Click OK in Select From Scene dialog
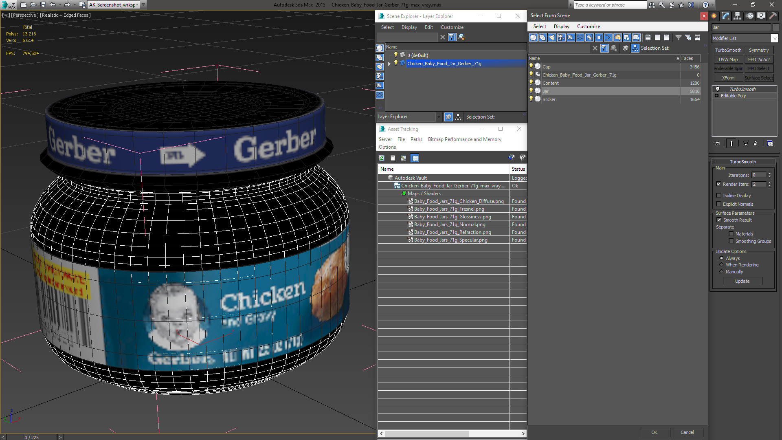Viewport: 782px width, 440px height. click(654, 432)
